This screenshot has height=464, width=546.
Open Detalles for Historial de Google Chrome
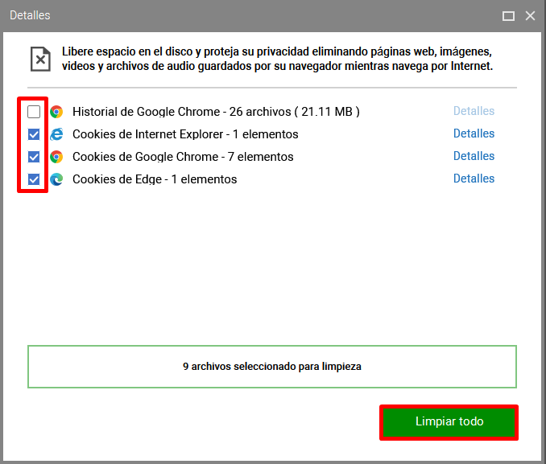474,111
